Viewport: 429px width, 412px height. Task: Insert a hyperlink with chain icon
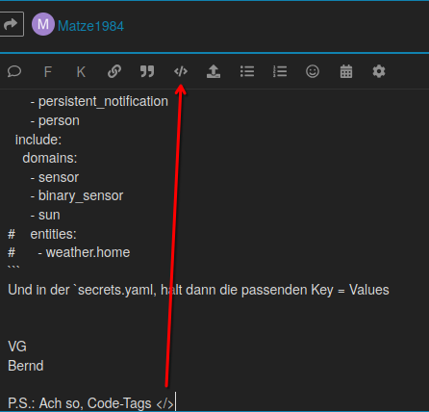pos(114,71)
